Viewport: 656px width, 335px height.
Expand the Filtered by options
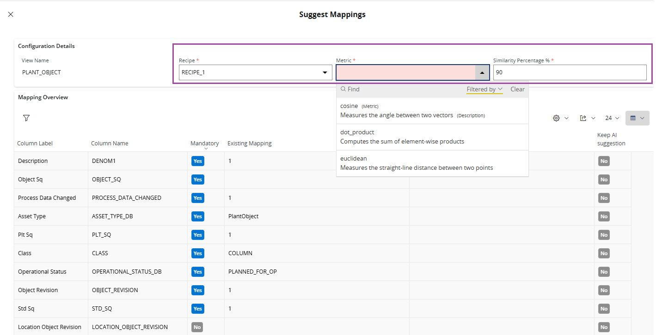pyautogui.click(x=484, y=89)
